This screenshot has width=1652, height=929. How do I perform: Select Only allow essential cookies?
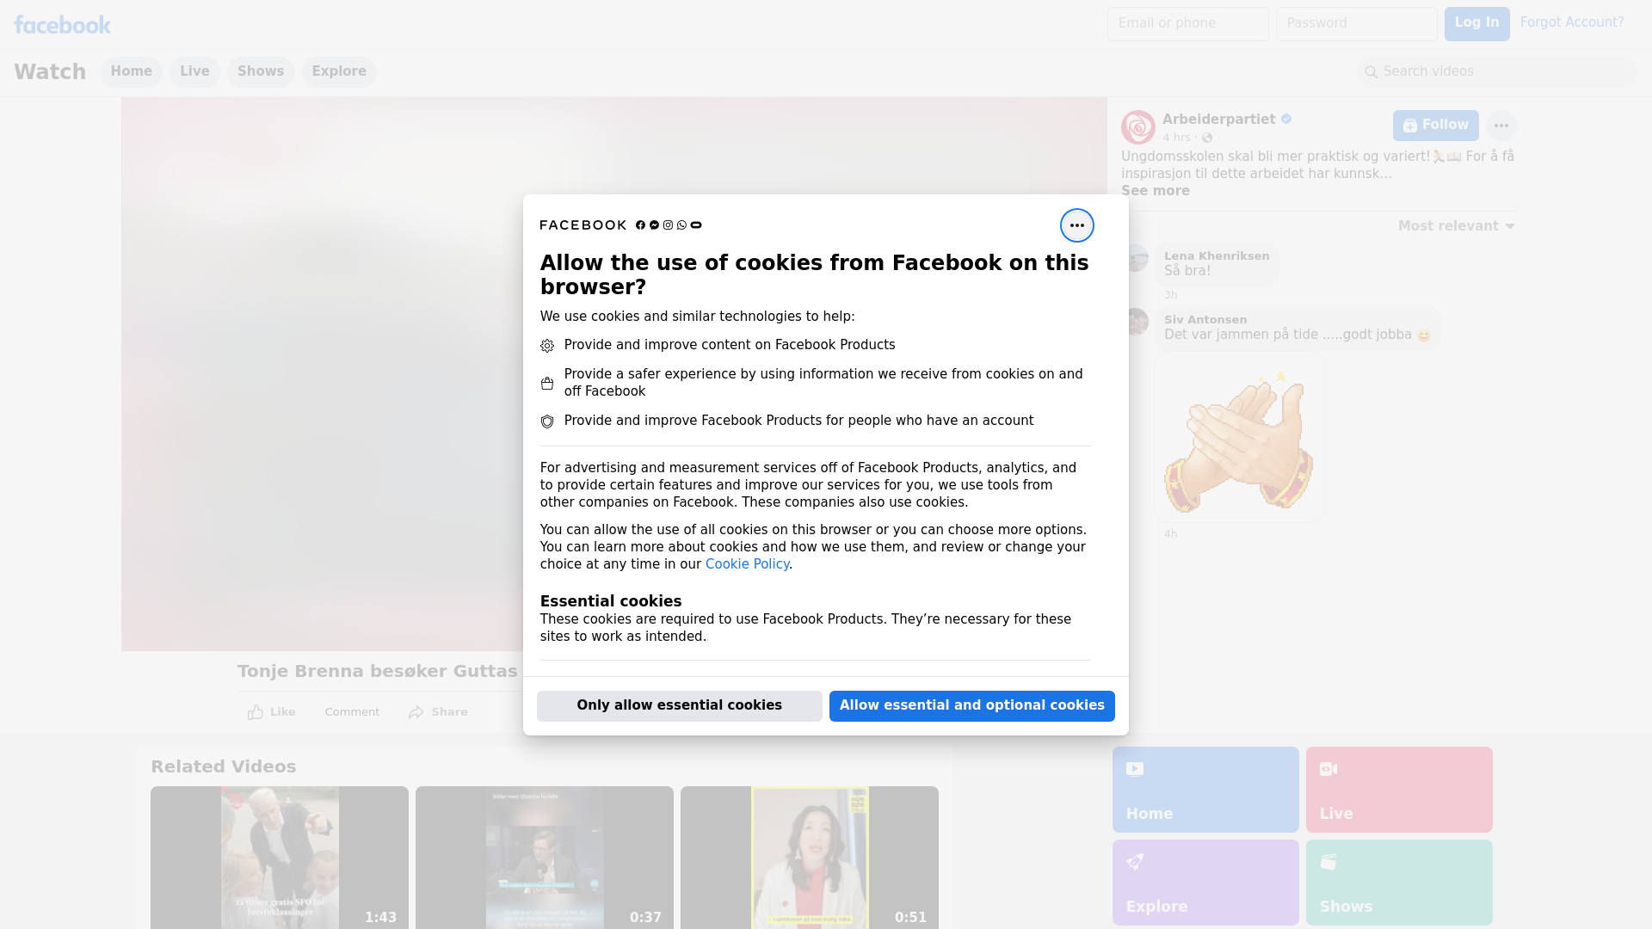(680, 706)
